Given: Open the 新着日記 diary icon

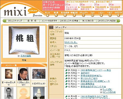Looking at the screenshot, I should point(74,15).
